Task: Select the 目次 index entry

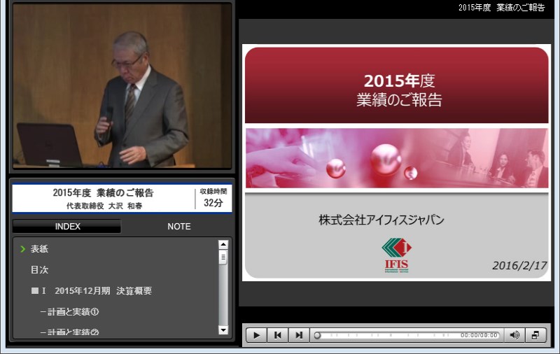Action: 39,270
